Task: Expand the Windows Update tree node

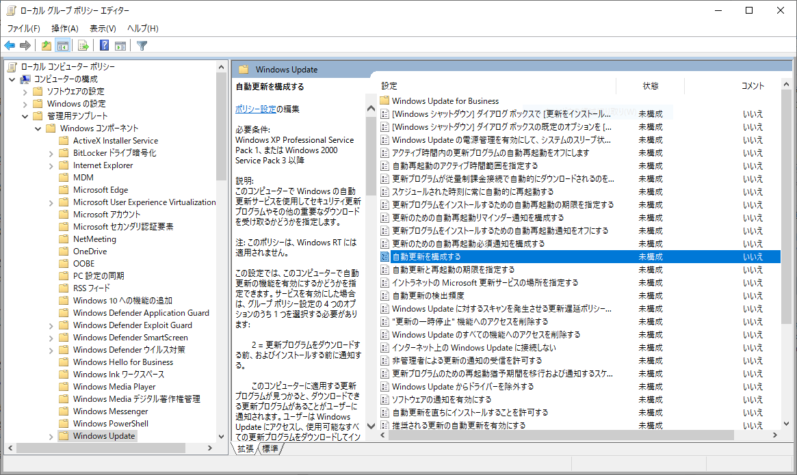Action: pos(51,436)
